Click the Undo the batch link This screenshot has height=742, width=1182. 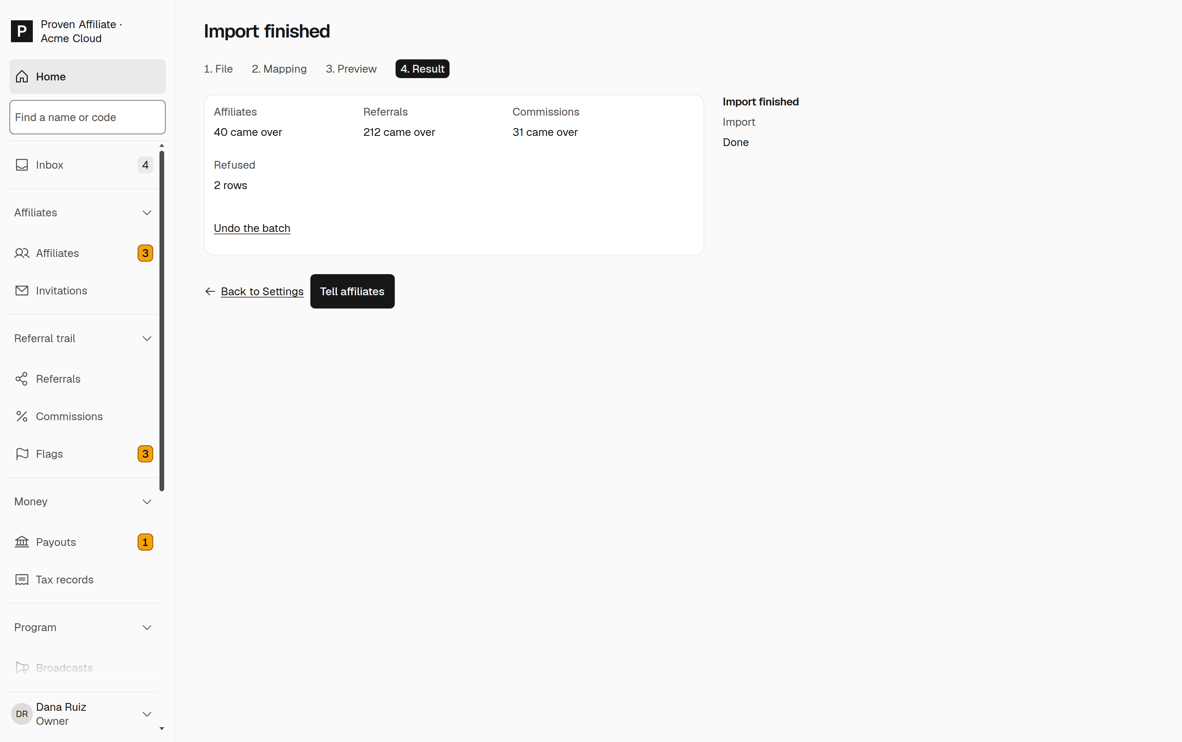point(252,228)
